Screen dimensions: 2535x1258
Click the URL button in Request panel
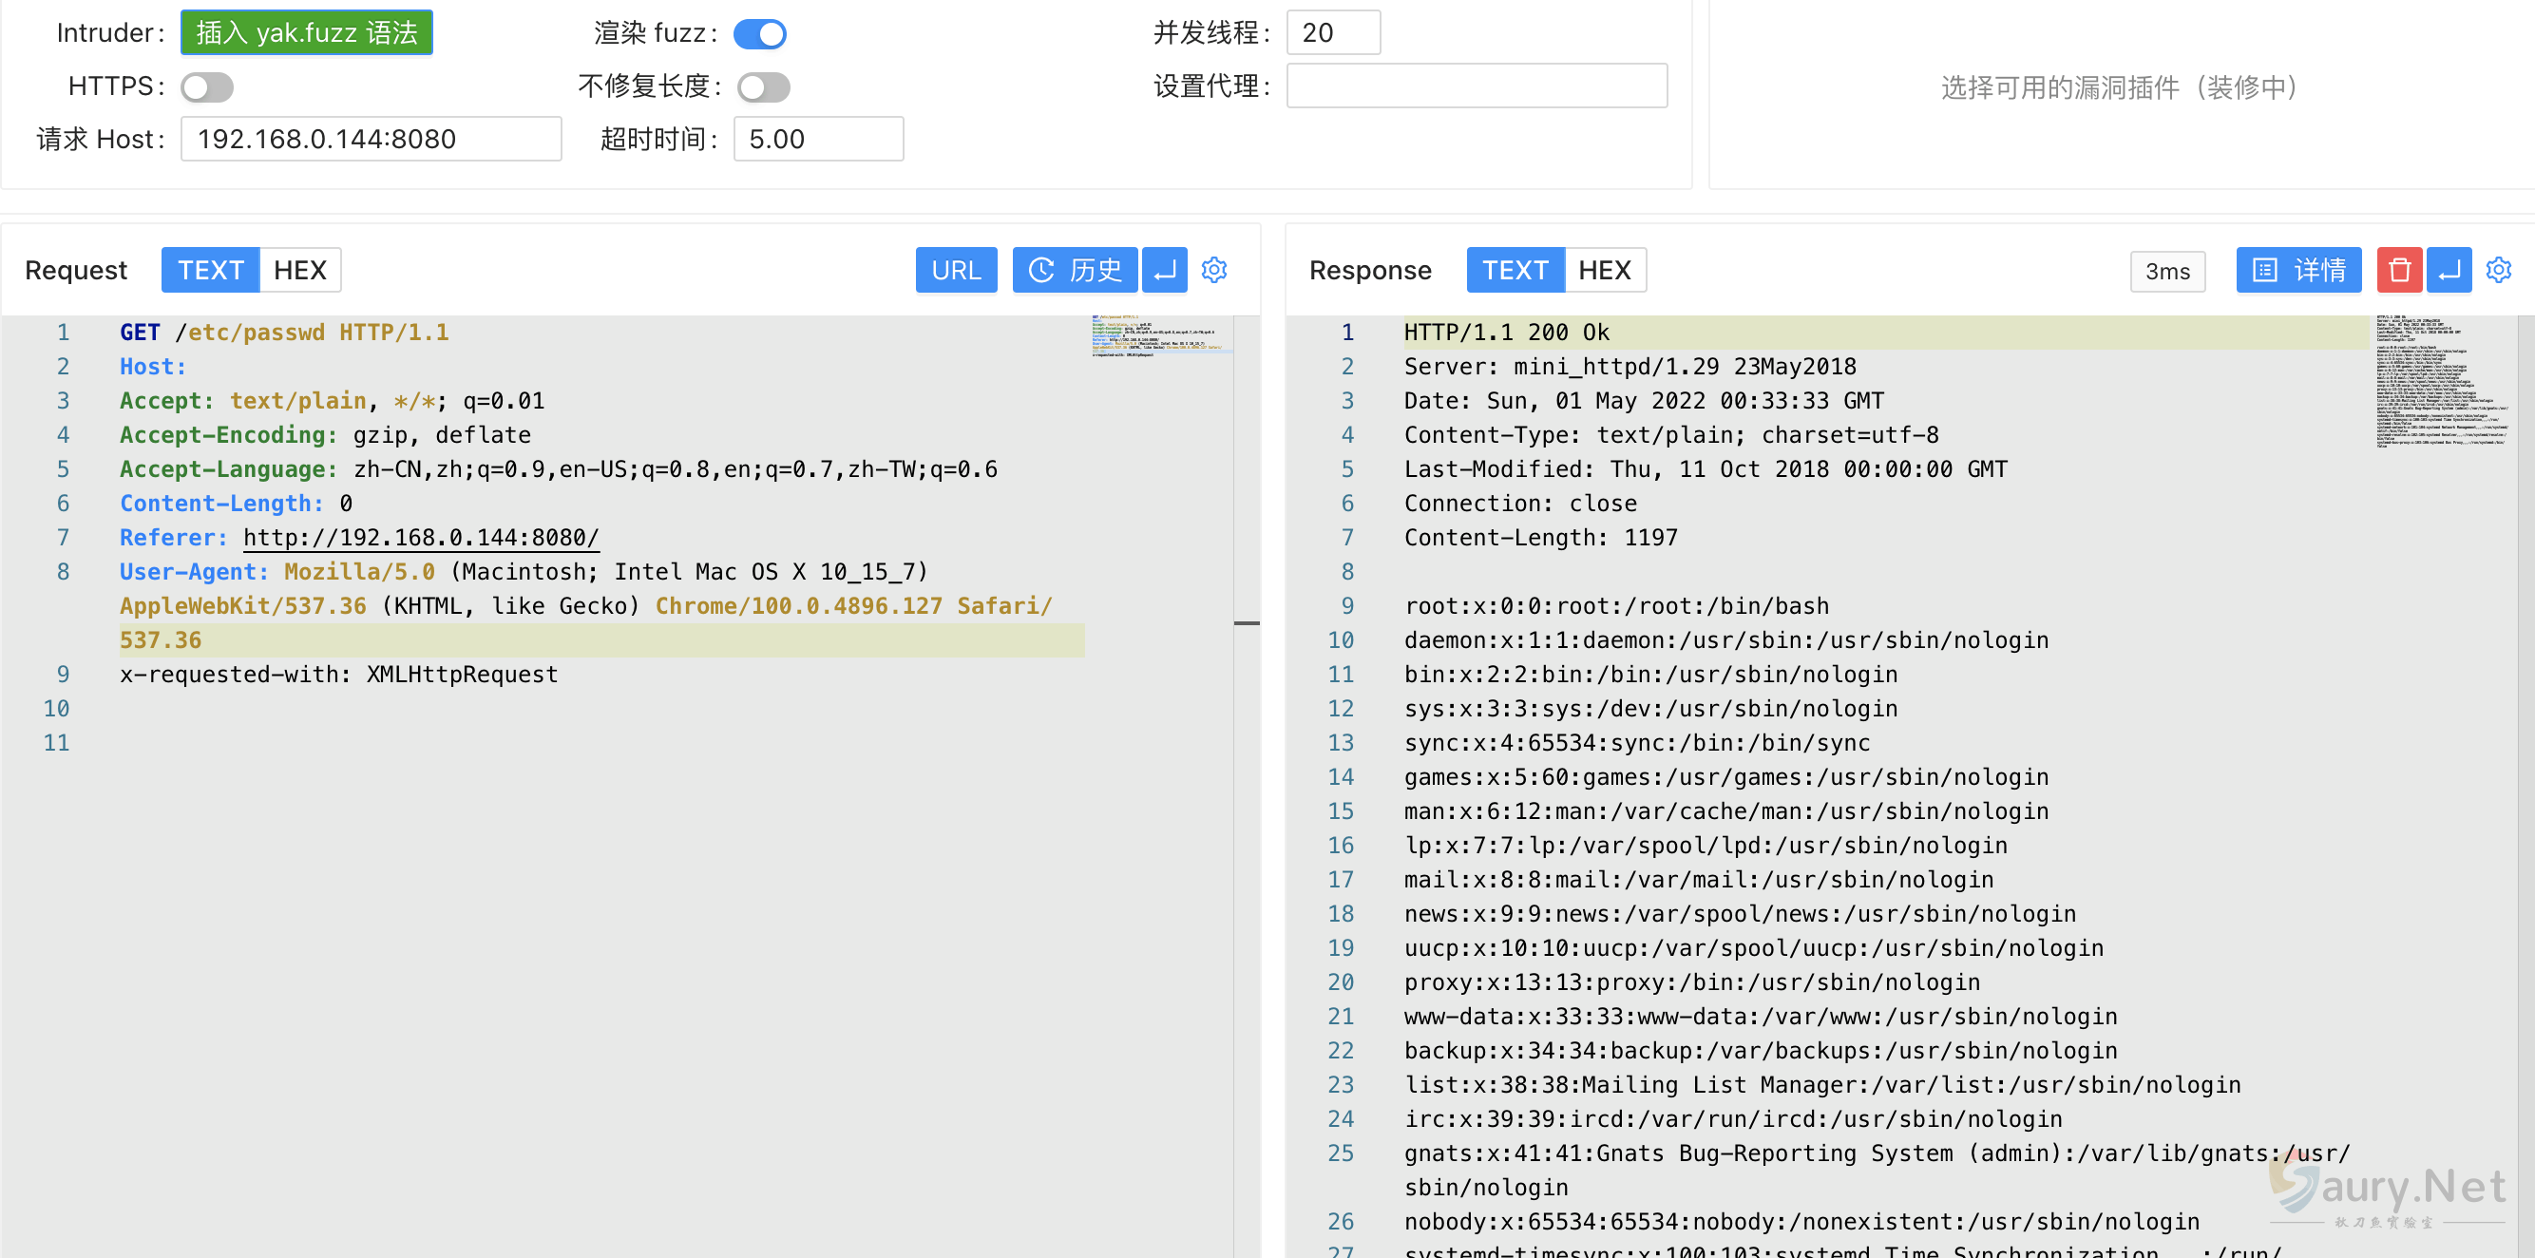[x=956, y=270]
